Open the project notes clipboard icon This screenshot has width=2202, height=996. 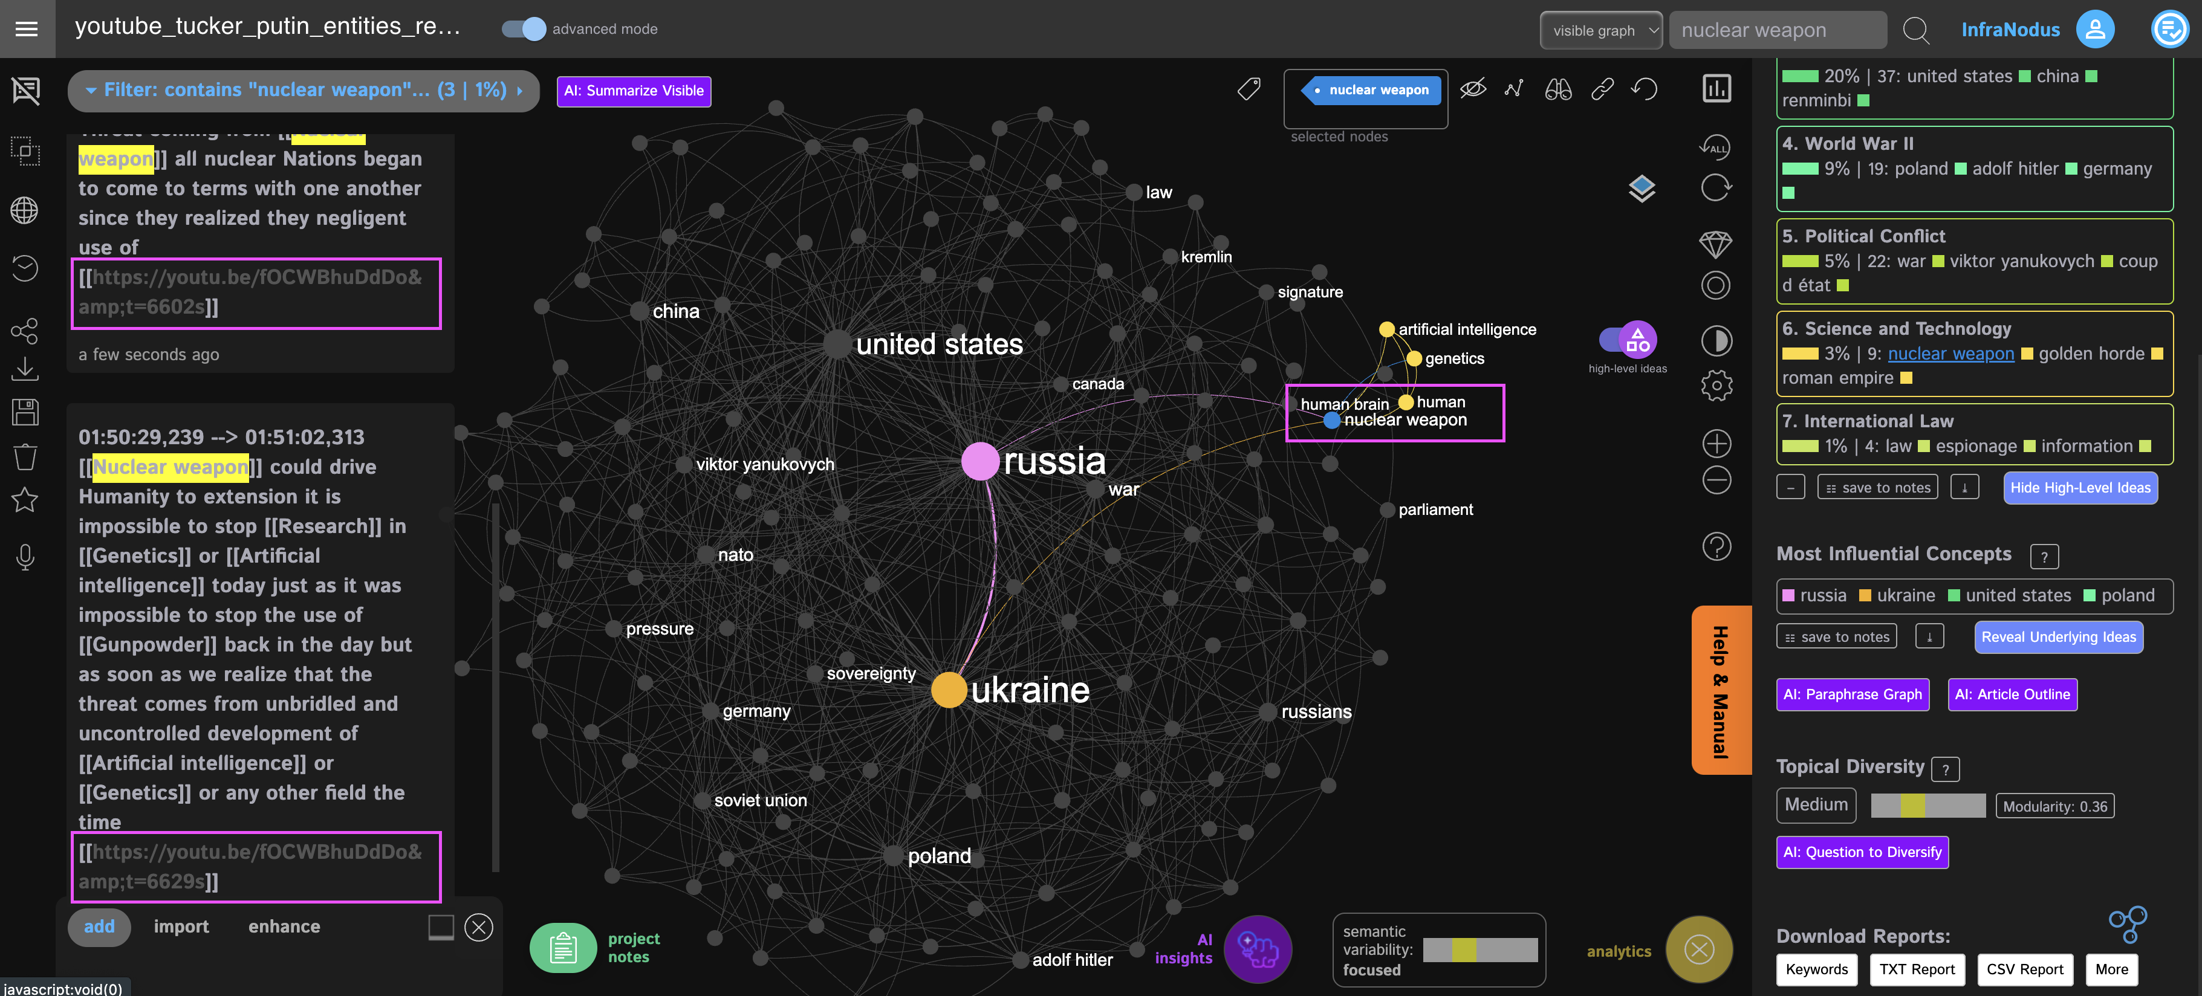[562, 947]
